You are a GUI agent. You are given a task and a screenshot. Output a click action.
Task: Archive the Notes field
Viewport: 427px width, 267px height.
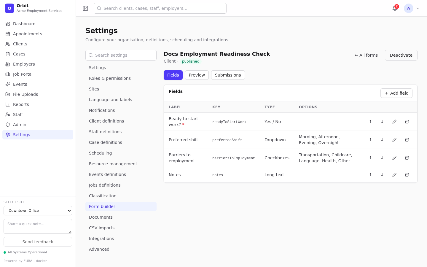pyautogui.click(x=407, y=175)
